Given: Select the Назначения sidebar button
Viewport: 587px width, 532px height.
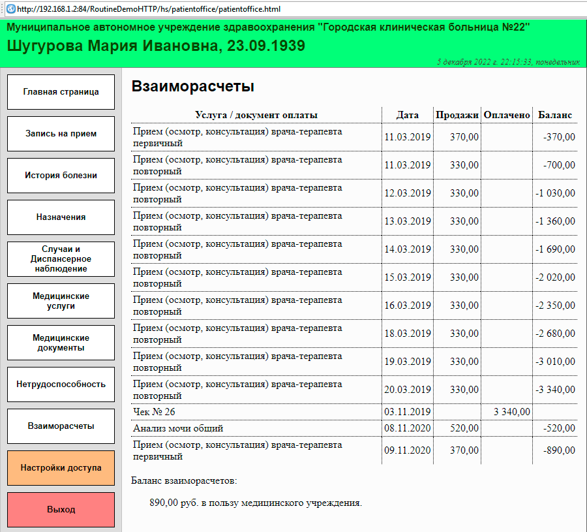Looking at the screenshot, I should coord(61,217).
